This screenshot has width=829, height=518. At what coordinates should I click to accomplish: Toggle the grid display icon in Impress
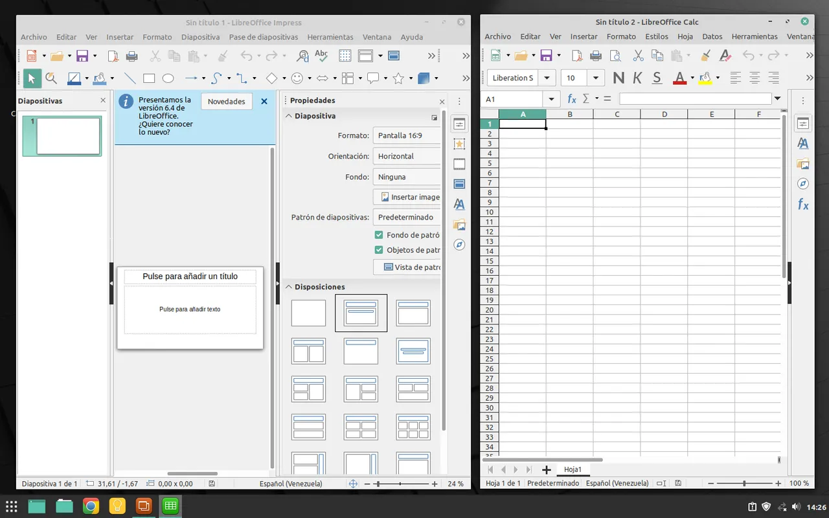pyautogui.click(x=345, y=56)
